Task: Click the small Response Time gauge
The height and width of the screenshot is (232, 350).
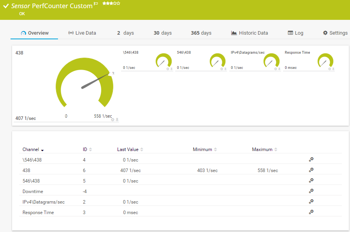Action: (x=325, y=61)
